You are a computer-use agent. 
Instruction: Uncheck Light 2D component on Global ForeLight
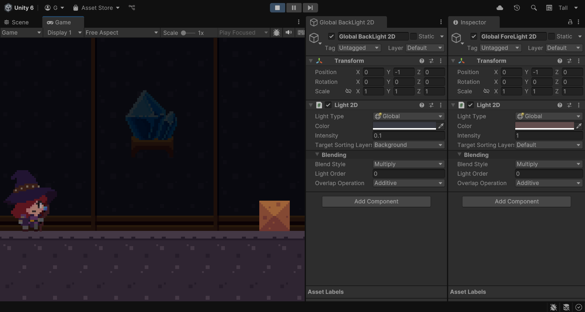470,105
